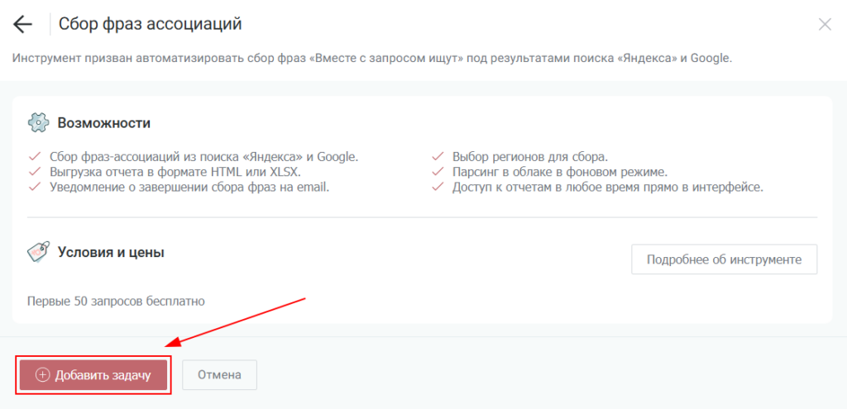Click the Возможности heading
This screenshot has width=847, height=409.
coord(103,123)
